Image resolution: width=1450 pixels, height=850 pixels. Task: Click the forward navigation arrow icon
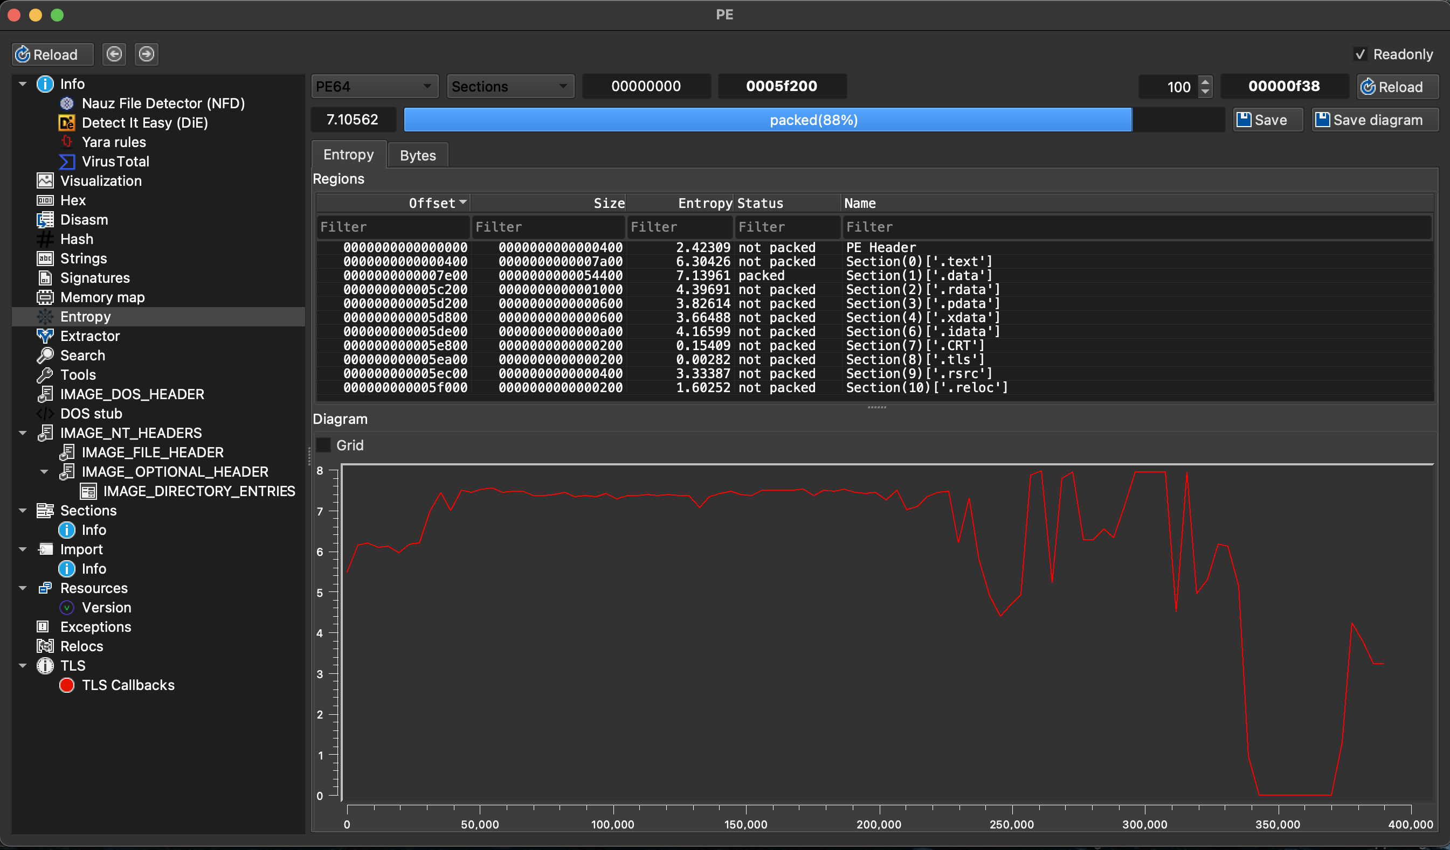147,54
